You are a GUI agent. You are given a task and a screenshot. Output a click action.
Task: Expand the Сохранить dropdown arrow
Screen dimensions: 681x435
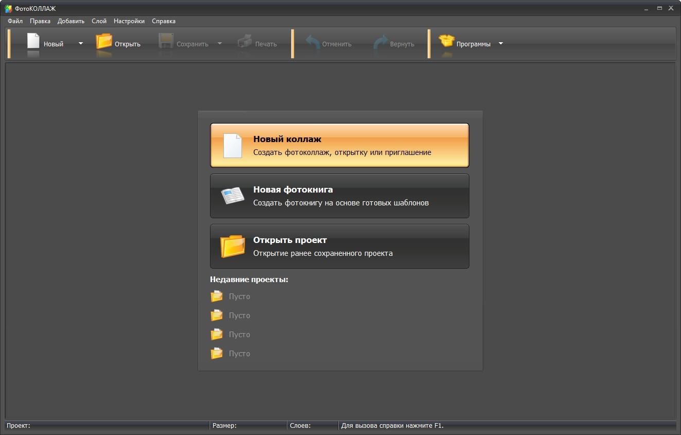click(x=220, y=43)
